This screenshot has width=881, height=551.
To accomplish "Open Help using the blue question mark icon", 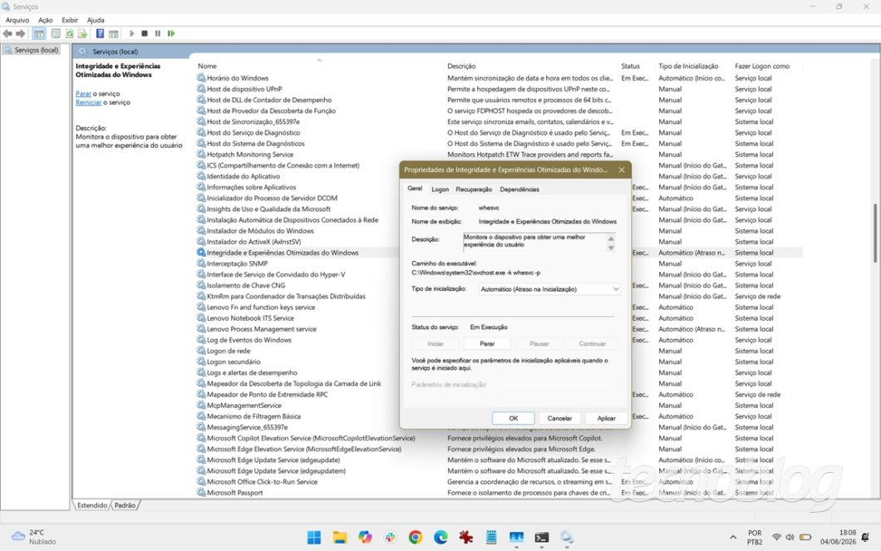I will tap(100, 34).
